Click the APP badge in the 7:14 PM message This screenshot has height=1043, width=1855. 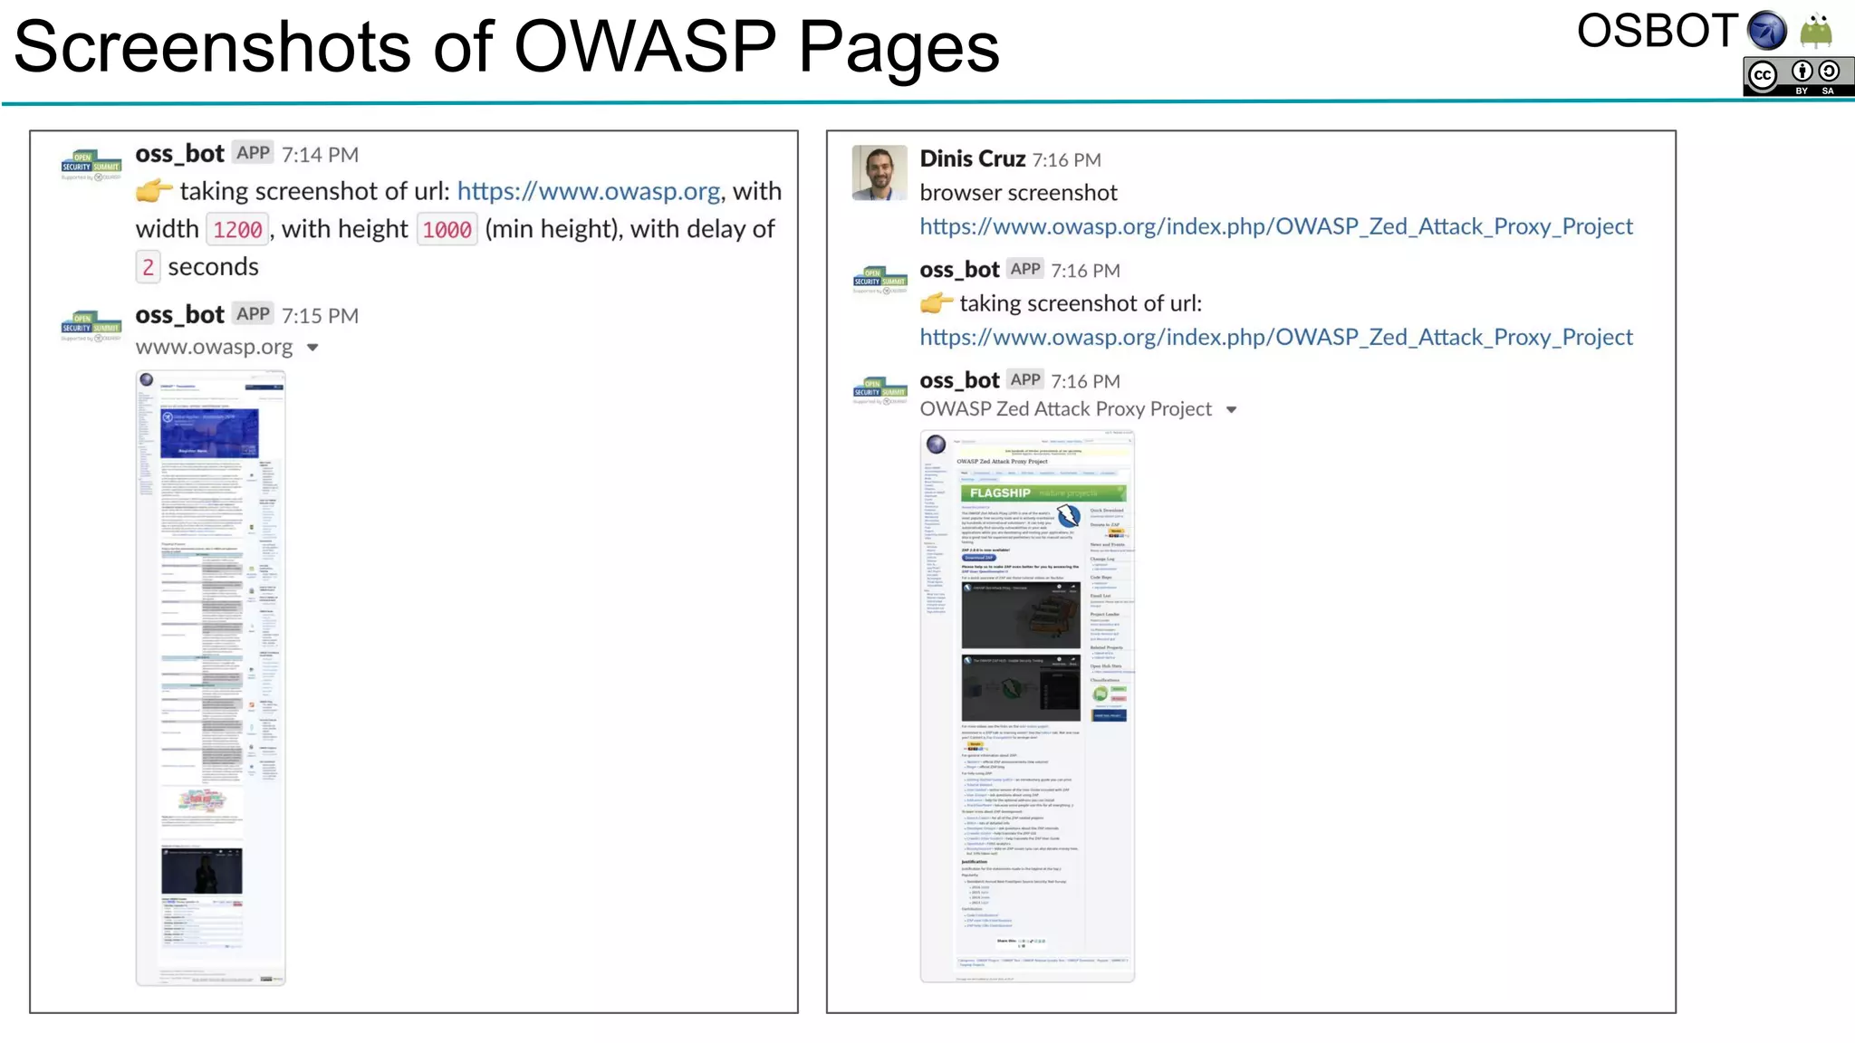253,153
